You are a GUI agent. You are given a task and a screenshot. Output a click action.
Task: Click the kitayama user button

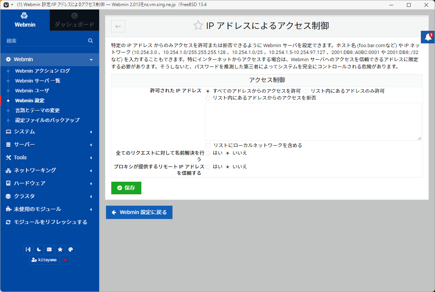tap(44, 260)
